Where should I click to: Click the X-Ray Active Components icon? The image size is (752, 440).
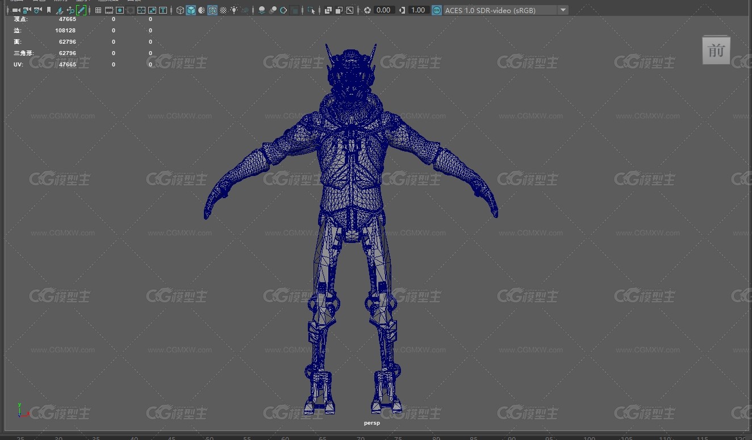tap(339, 10)
